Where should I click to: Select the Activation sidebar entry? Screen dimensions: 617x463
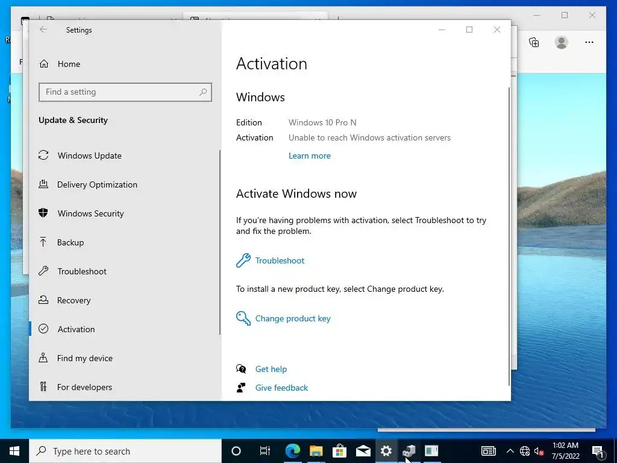(66, 329)
